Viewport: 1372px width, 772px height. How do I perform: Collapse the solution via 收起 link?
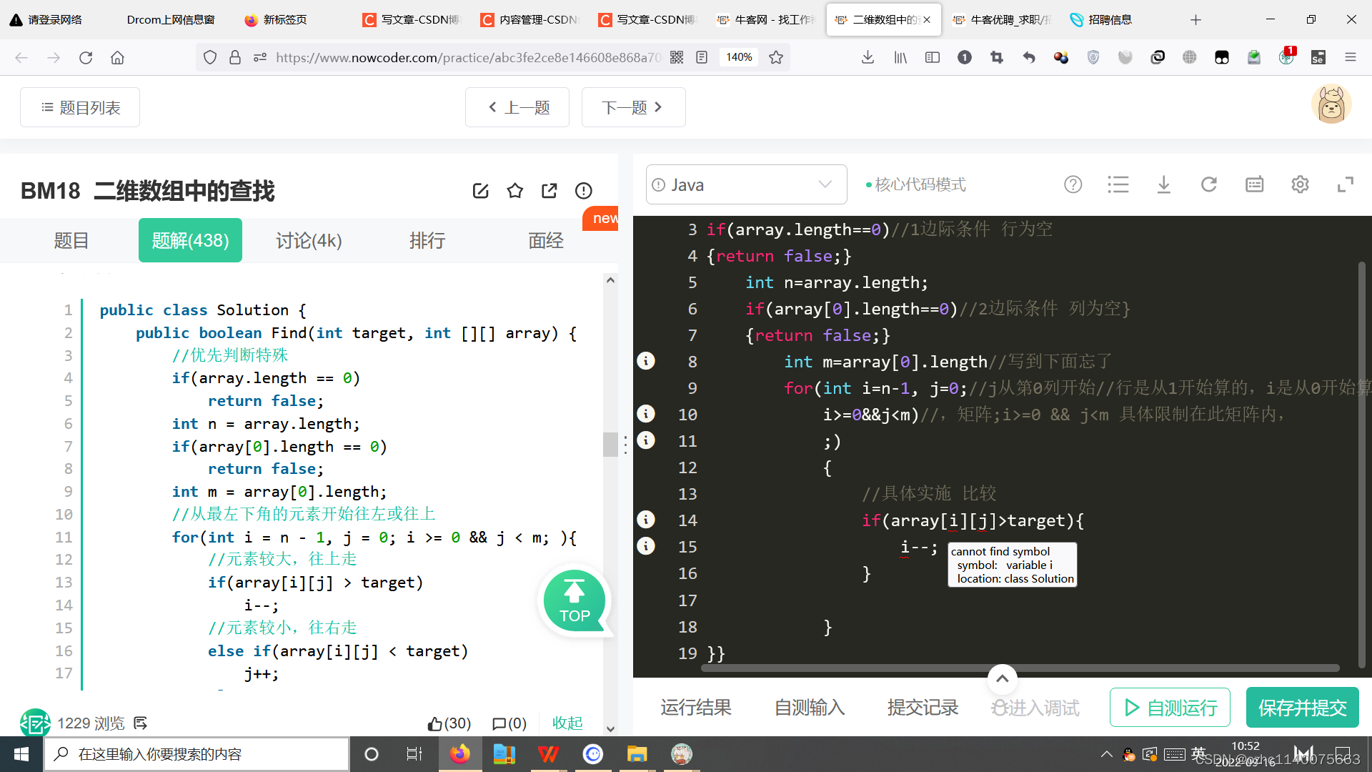567,723
